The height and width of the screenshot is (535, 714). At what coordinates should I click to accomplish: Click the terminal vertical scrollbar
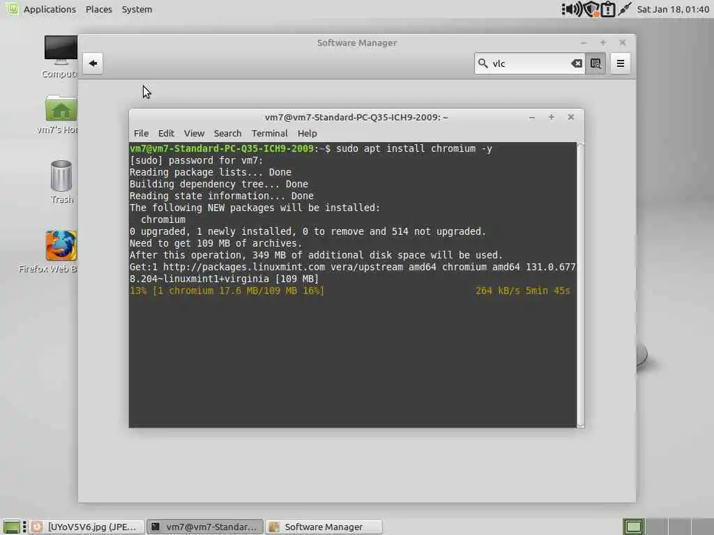tap(580, 285)
